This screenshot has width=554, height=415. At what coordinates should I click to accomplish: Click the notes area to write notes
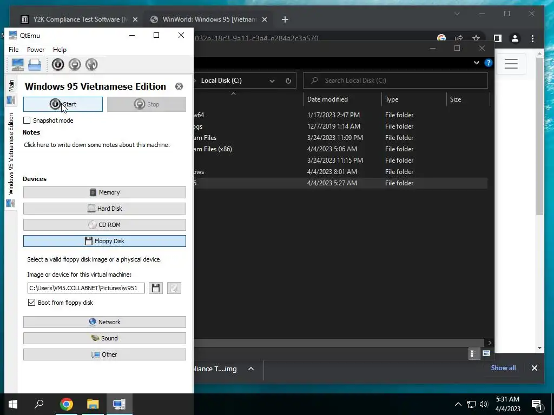click(x=97, y=145)
